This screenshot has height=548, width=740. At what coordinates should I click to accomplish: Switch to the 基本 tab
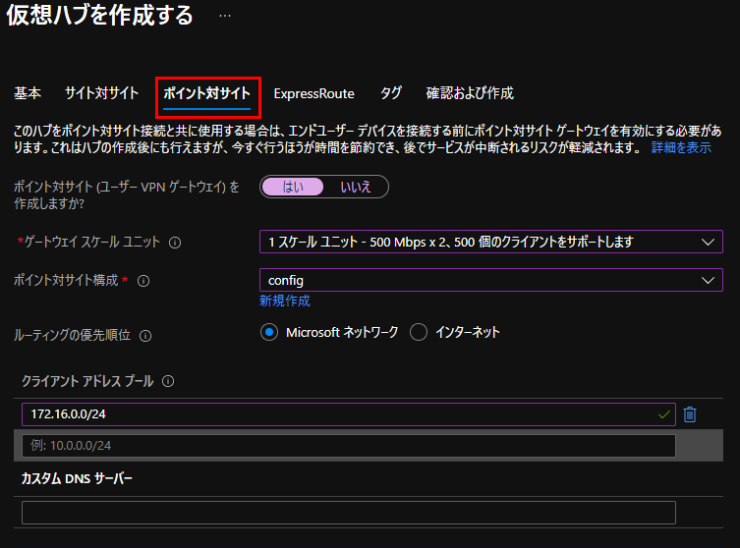(x=28, y=93)
